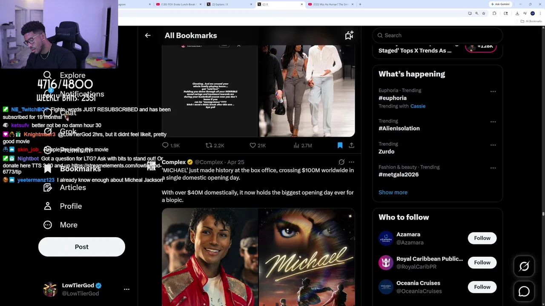Open the floating Grok button
The height and width of the screenshot is (306, 545).
pyautogui.click(x=524, y=266)
